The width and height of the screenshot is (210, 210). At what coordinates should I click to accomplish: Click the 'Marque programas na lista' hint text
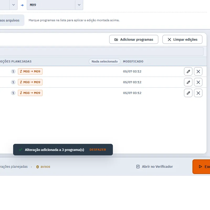coord(74,20)
